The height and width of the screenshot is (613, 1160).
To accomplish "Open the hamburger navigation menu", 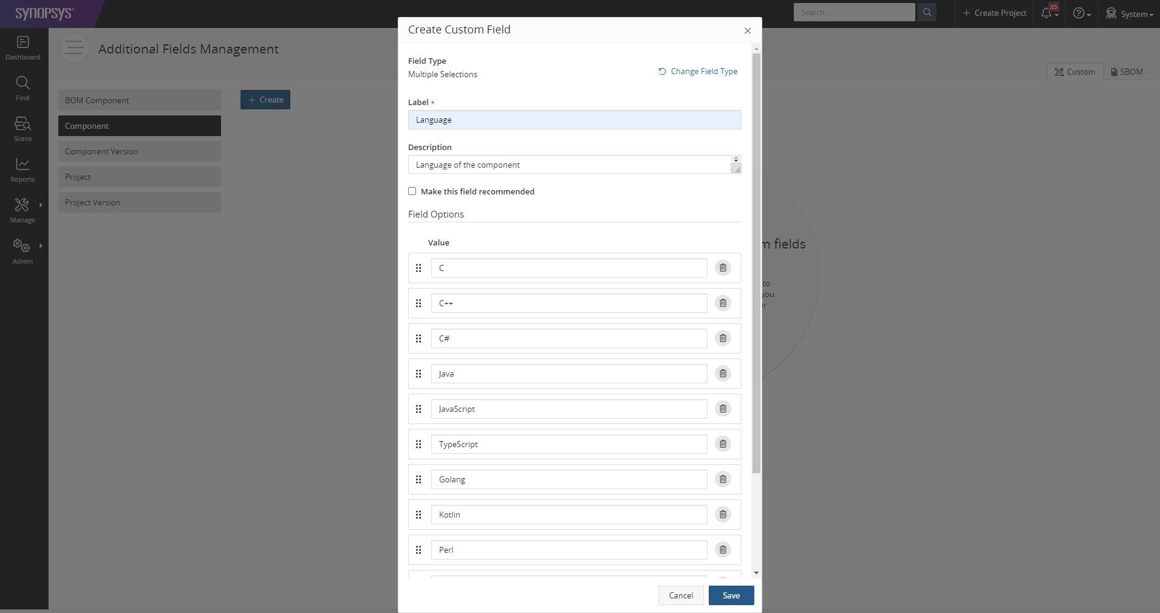I will (73, 48).
